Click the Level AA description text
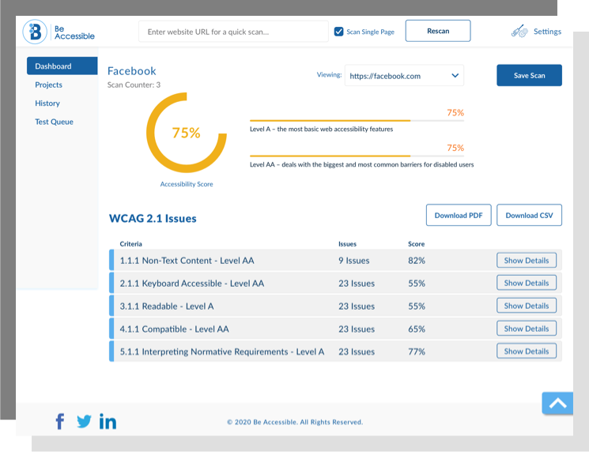589x452 pixels. click(362, 164)
